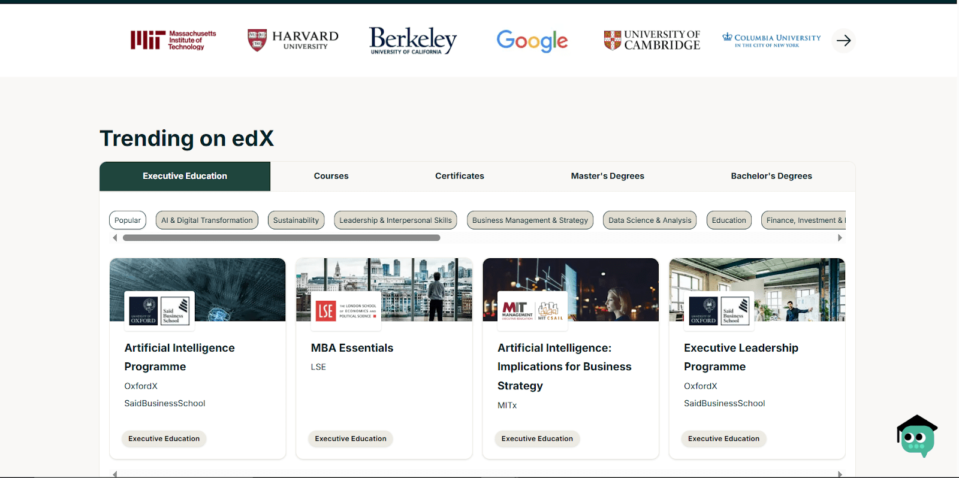Click the Executive Education badge on the Executive Leadership Programme card
The image size is (959, 478).
[724, 439]
